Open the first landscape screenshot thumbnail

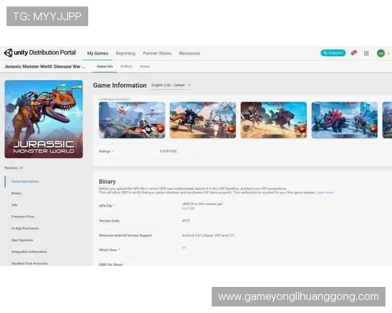(131, 120)
